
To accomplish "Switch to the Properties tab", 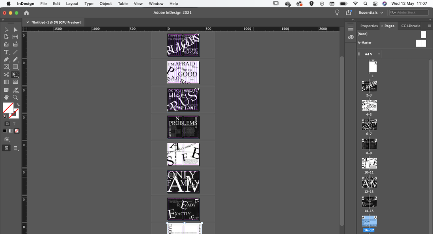I will (369, 26).
